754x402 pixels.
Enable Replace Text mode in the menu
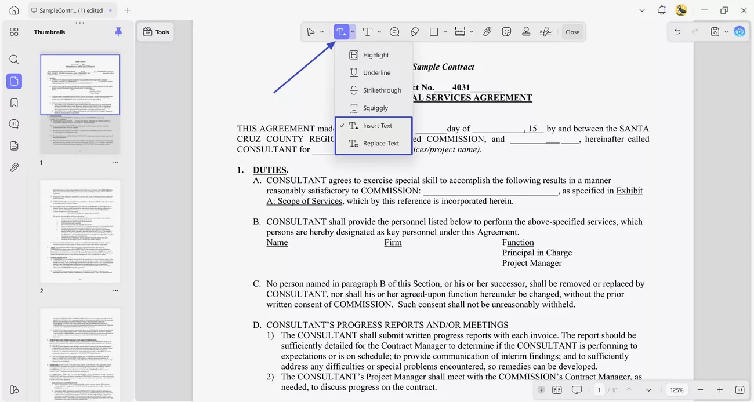click(x=380, y=143)
